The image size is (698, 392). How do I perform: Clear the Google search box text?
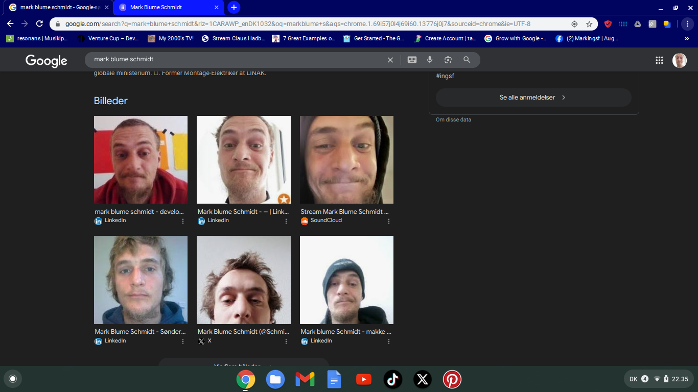390,60
